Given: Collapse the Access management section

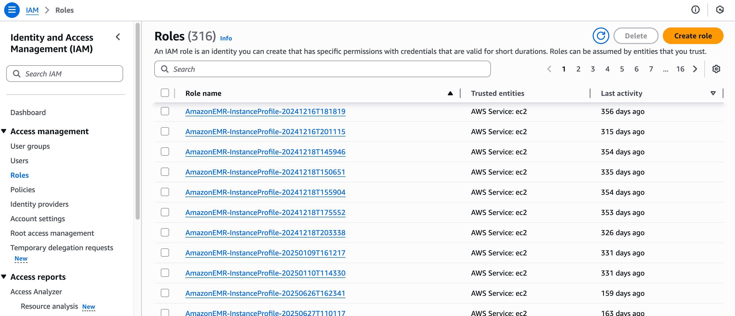Looking at the screenshot, I should pyautogui.click(x=4, y=131).
